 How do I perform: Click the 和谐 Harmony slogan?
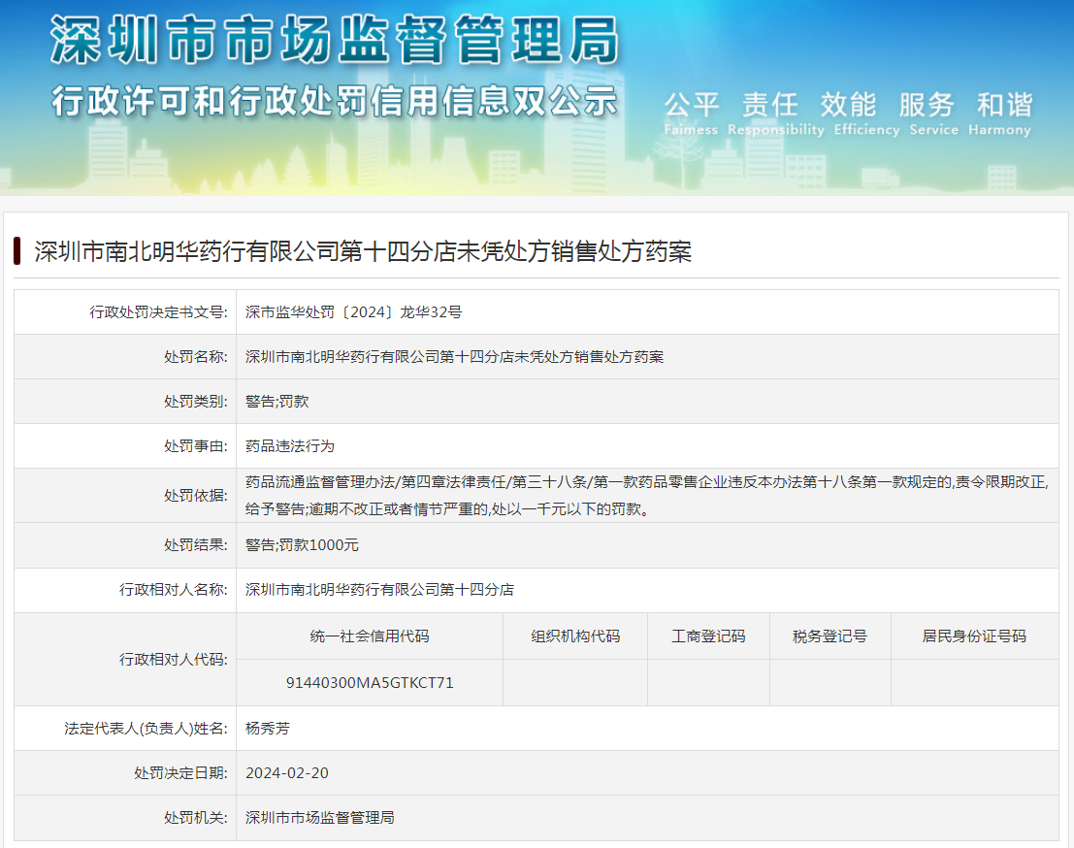(1000, 114)
